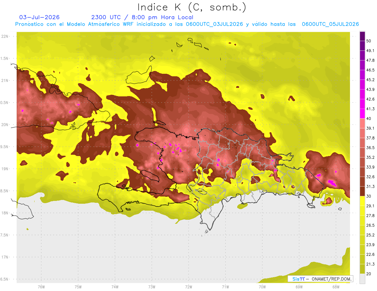Click the longitude axis label '68W'

336,287
